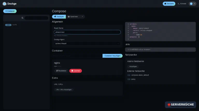Expand the Speichern dropdown arrow
The height and width of the screenshot is (111, 199).
pyautogui.click(x=82, y=17)
